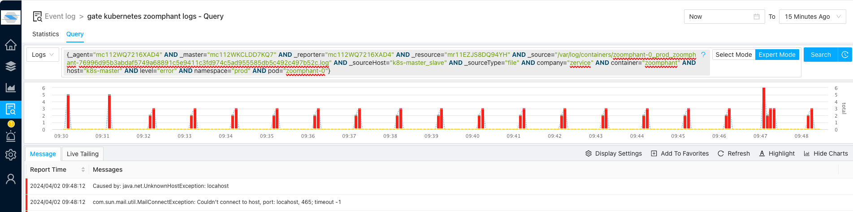Open the Live Tailing tab
853x212 pixels.
click(82, 154)
